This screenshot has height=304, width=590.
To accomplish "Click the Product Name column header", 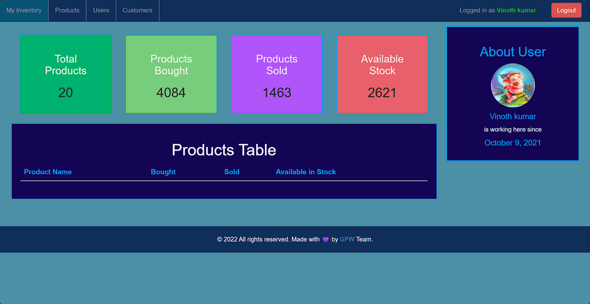I will coord(48,172).
